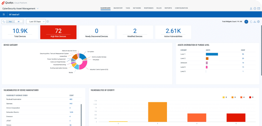
Task: Click the severity 4 bar in chart
Action: pyautogui.click(x=196, y=118)
